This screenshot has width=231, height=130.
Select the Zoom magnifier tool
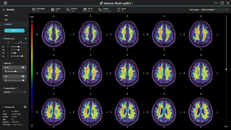(68, 10)
